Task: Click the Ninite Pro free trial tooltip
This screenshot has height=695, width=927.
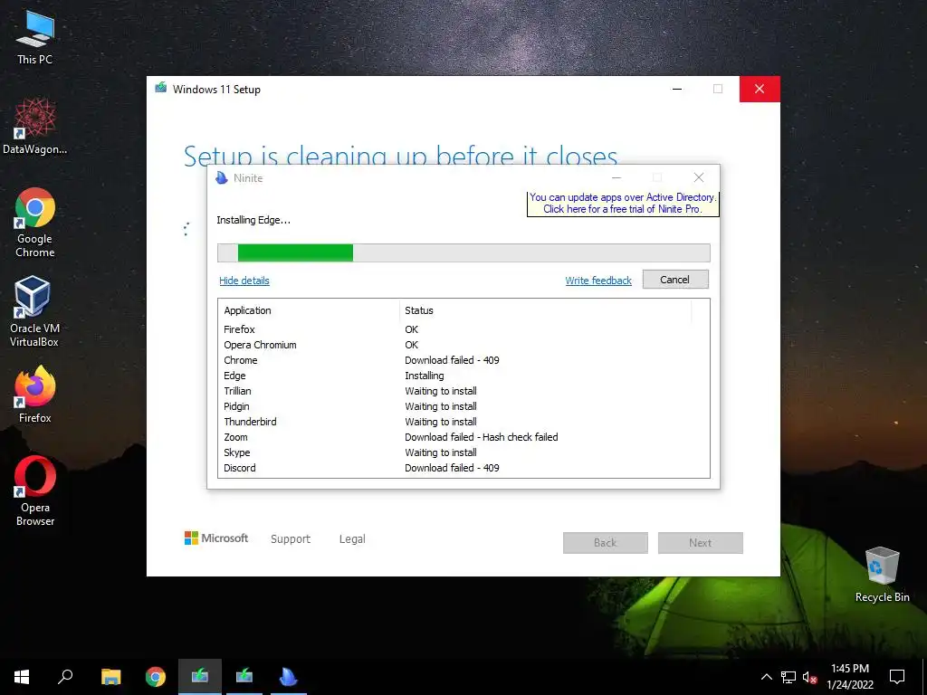Action: click(623, 204)
